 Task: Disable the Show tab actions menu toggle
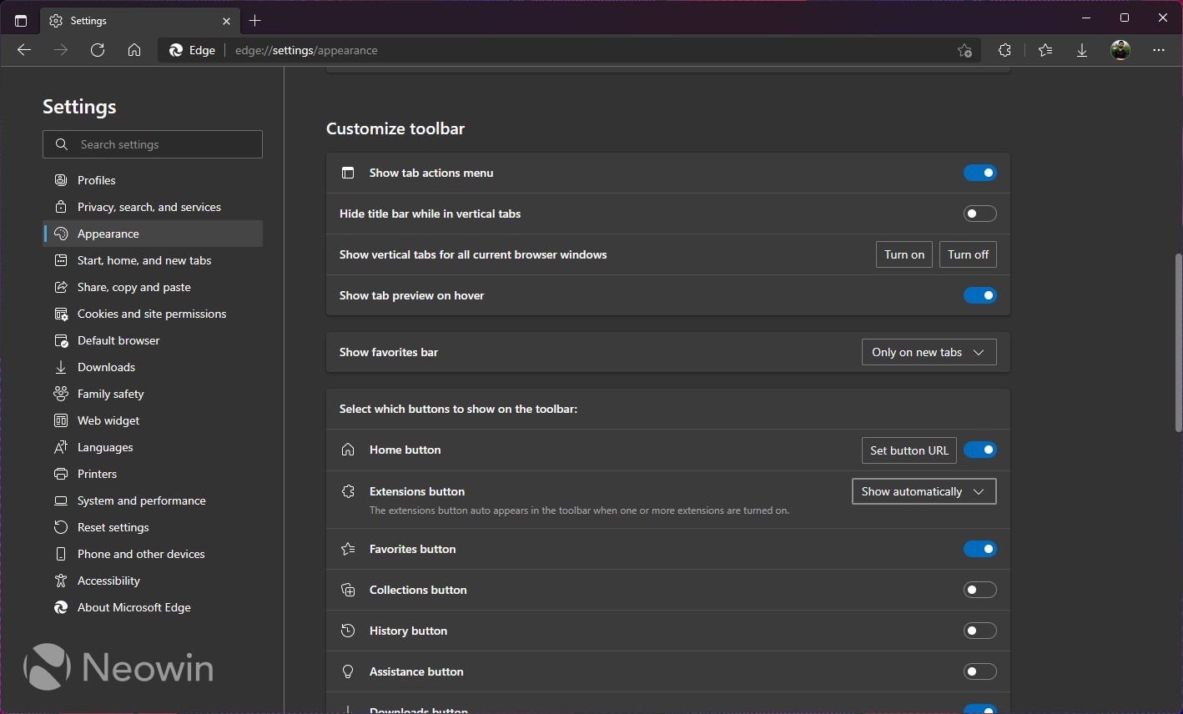point(980,173)
